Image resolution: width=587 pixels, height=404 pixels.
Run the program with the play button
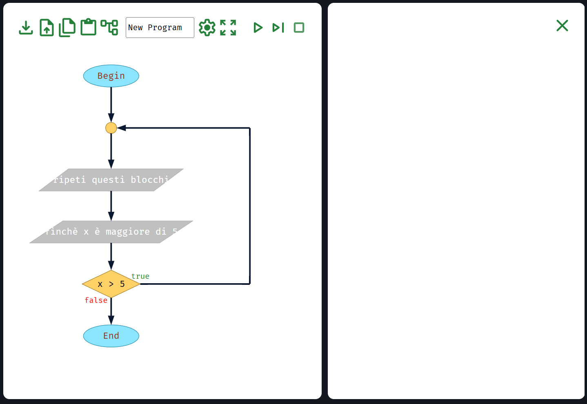coord(258,28)
